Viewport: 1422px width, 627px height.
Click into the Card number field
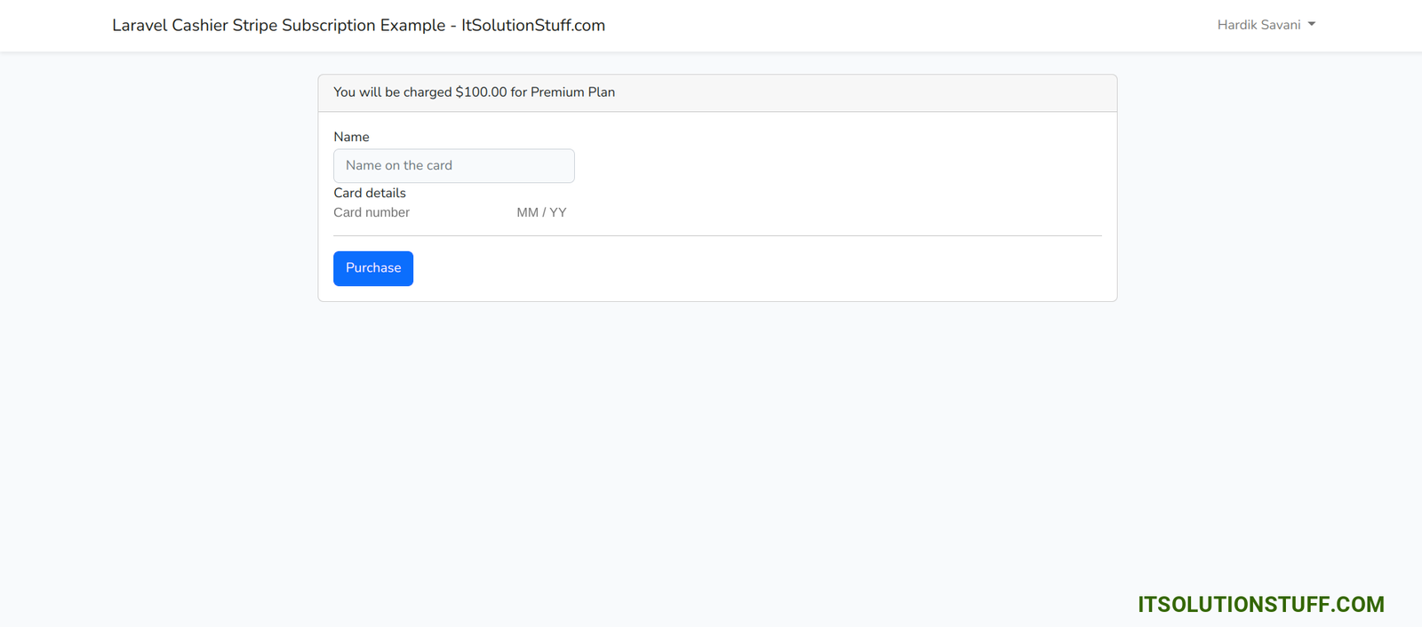pyautogui.click(x=400, y=213)
